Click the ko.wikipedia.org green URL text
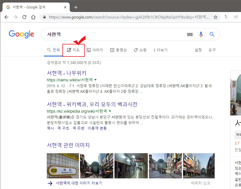Viewport: 241px width, 189px height. pyautogui.click(x=77, y=111)
